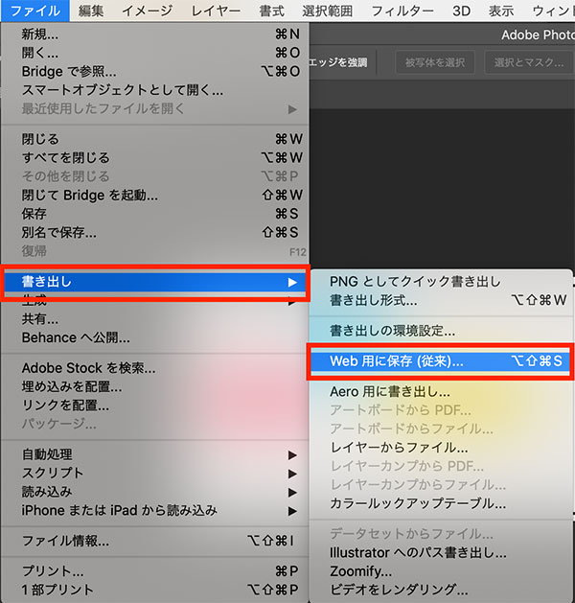Viewport: 575px width, 603px height.
Task: Click the 選択とマスク... button
Action: click(x=529, y=62)
